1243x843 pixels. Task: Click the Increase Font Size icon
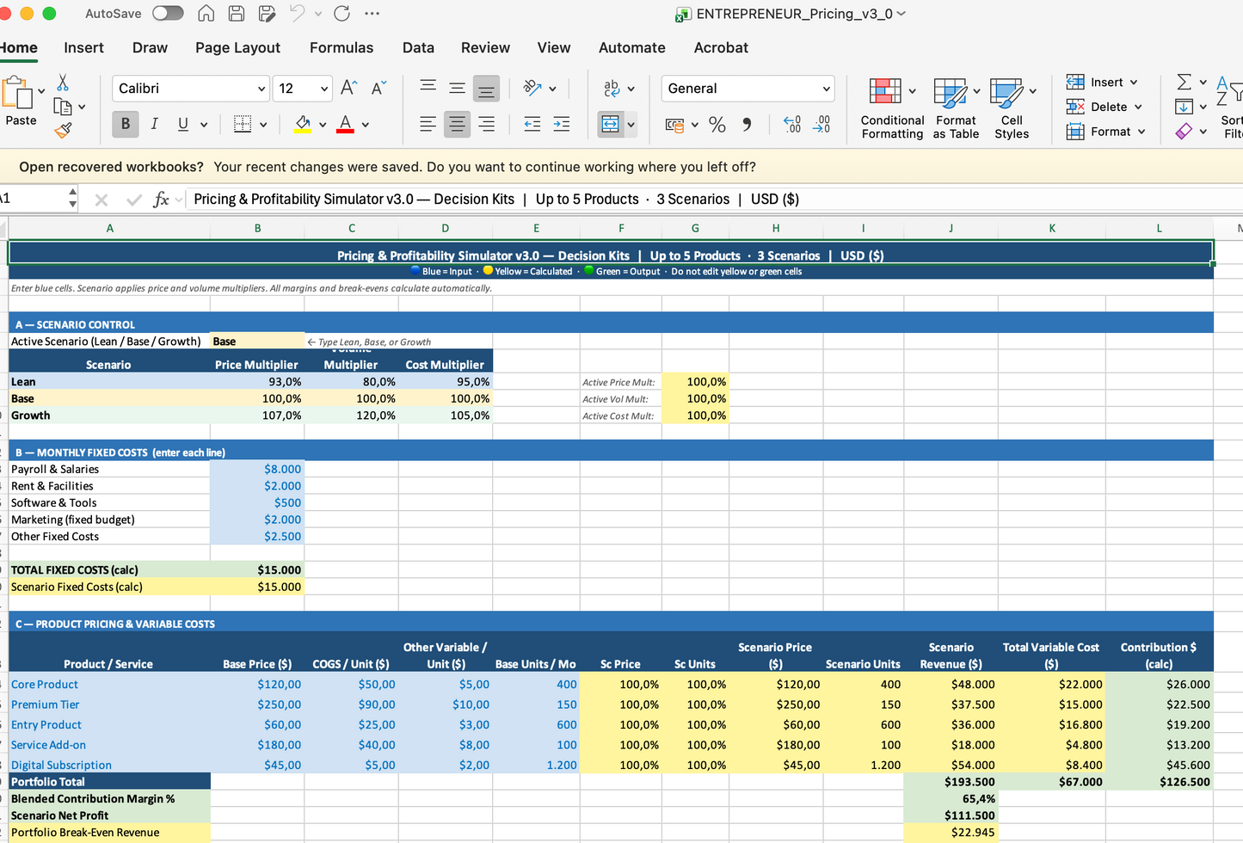tap(348, 88)
